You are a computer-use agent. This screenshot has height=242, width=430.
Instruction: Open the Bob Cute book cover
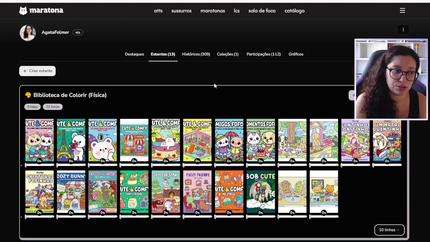[261, 192]
